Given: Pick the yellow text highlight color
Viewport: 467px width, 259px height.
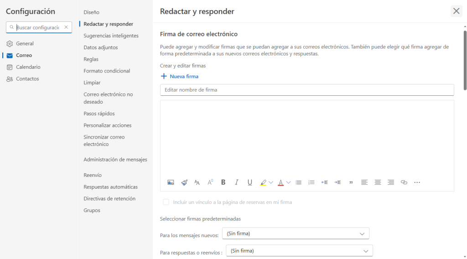Looking at the screenshot, I should tap(263, 182).
